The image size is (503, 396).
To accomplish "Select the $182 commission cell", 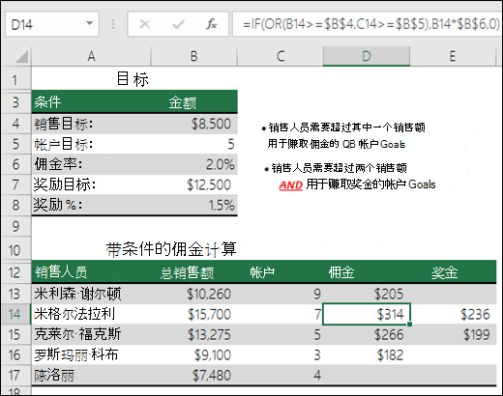I will pyautogui.click(x=367, y=354).
